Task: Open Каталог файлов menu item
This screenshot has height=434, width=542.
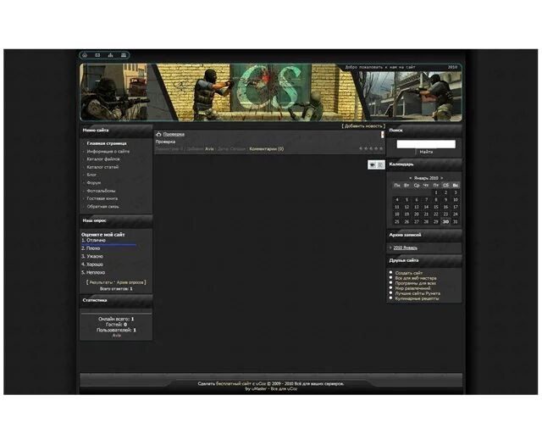Action: point(103,159)
